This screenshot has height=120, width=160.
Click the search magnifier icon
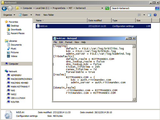coord(157,8)
